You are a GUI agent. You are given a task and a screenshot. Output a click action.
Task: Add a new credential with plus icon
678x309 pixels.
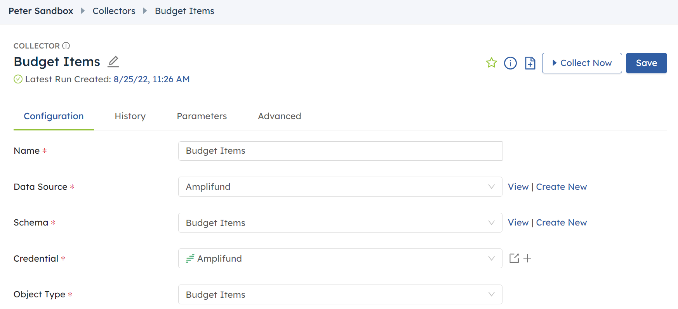pos(527,259)
